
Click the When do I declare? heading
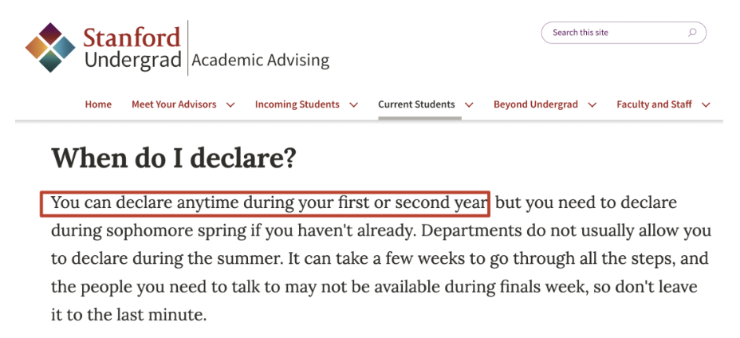point(174,158)
